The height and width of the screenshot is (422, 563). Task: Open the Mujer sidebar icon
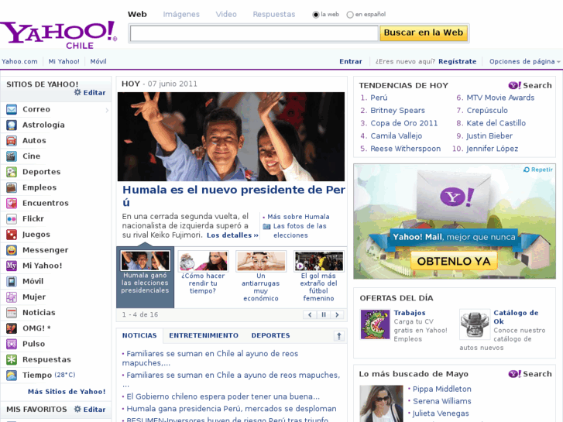[12, 297]
